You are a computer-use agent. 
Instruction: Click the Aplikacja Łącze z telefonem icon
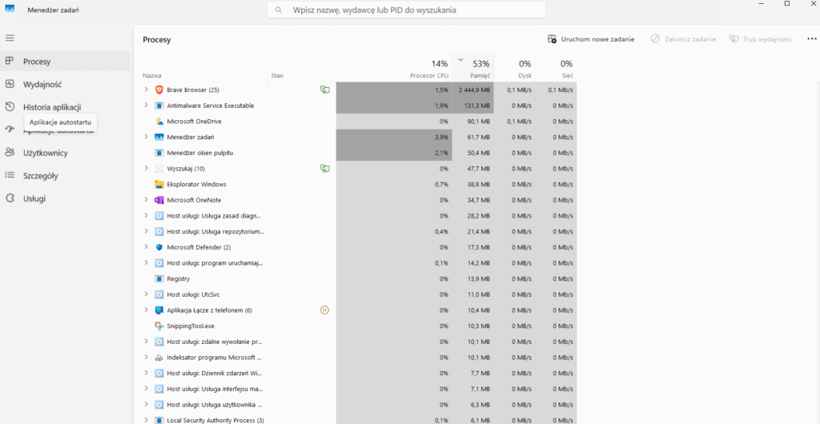point(159,310)
